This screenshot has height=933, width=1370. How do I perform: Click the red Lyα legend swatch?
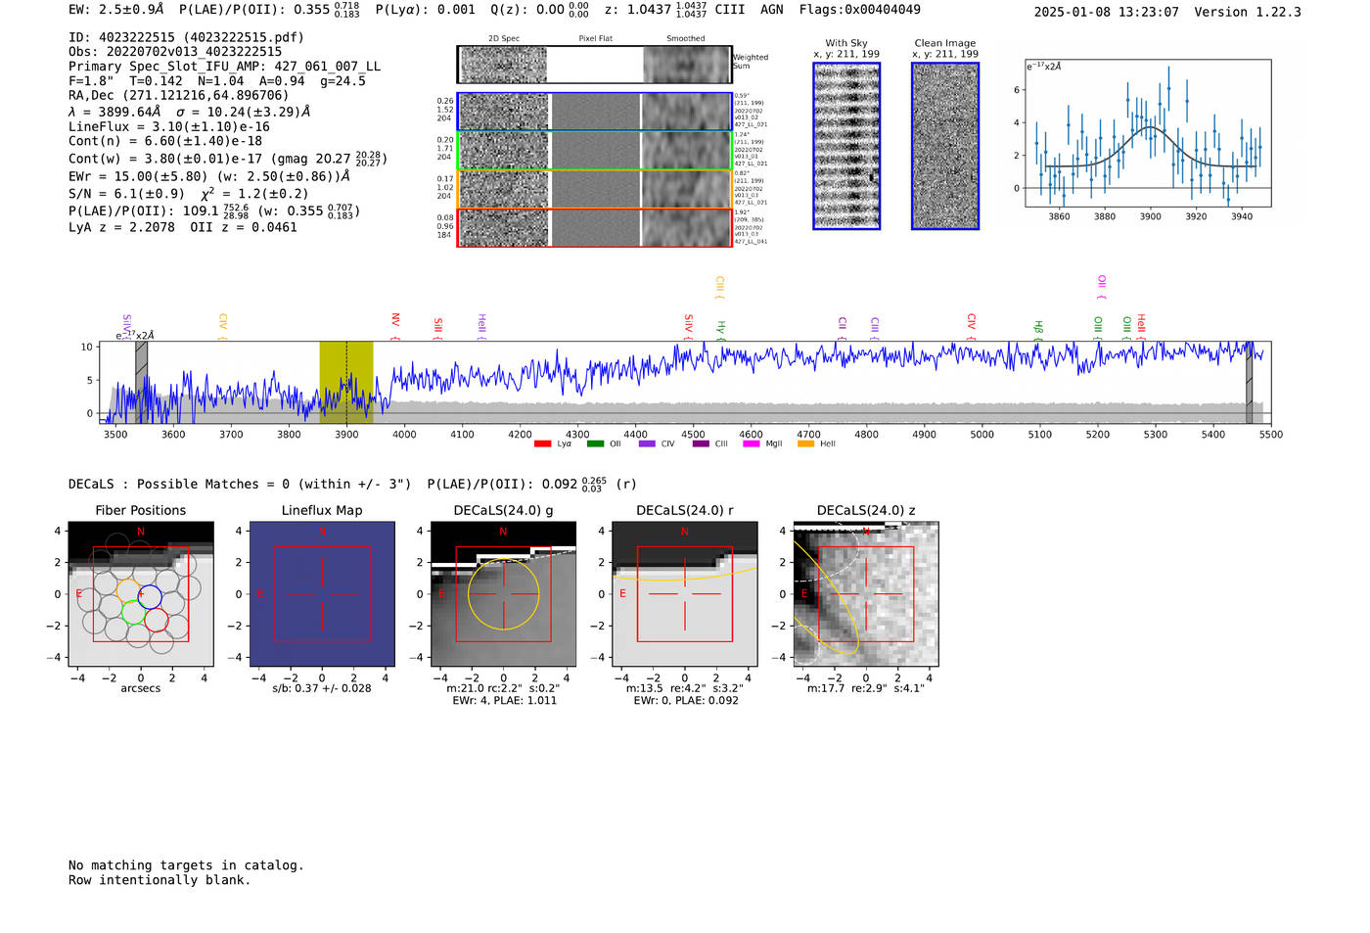click(x=542, y=444)
